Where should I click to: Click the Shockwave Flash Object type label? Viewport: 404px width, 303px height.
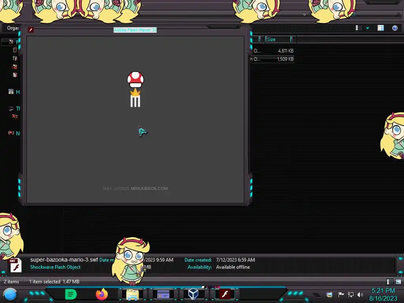(x=55, y=267)
